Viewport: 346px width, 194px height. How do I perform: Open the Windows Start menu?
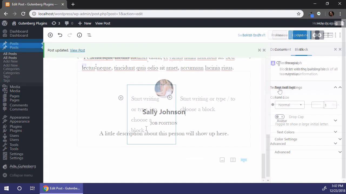(6, 188)
